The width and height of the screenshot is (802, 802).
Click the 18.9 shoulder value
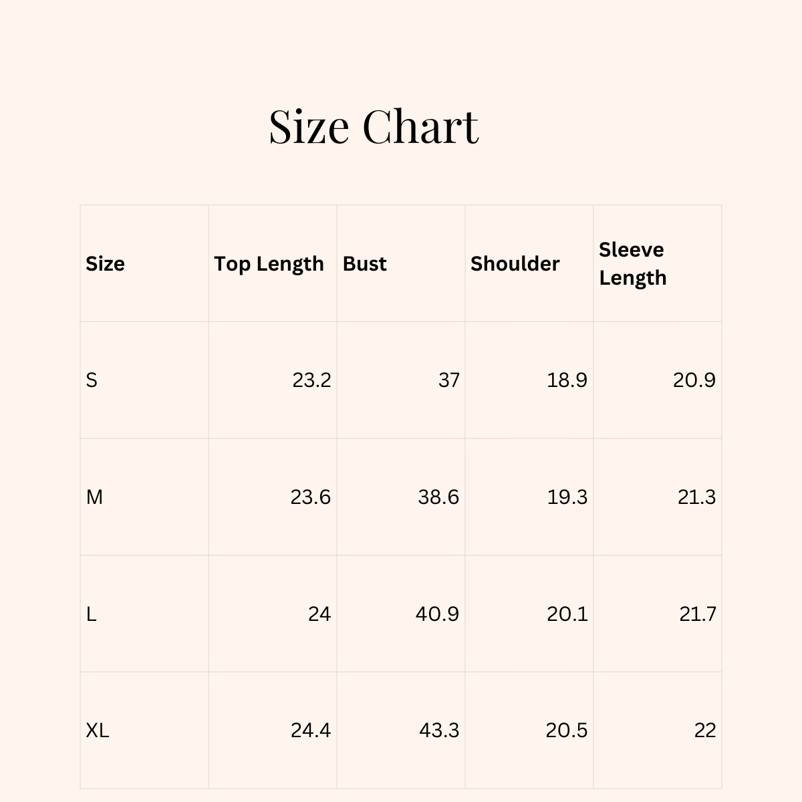(567, 380)
